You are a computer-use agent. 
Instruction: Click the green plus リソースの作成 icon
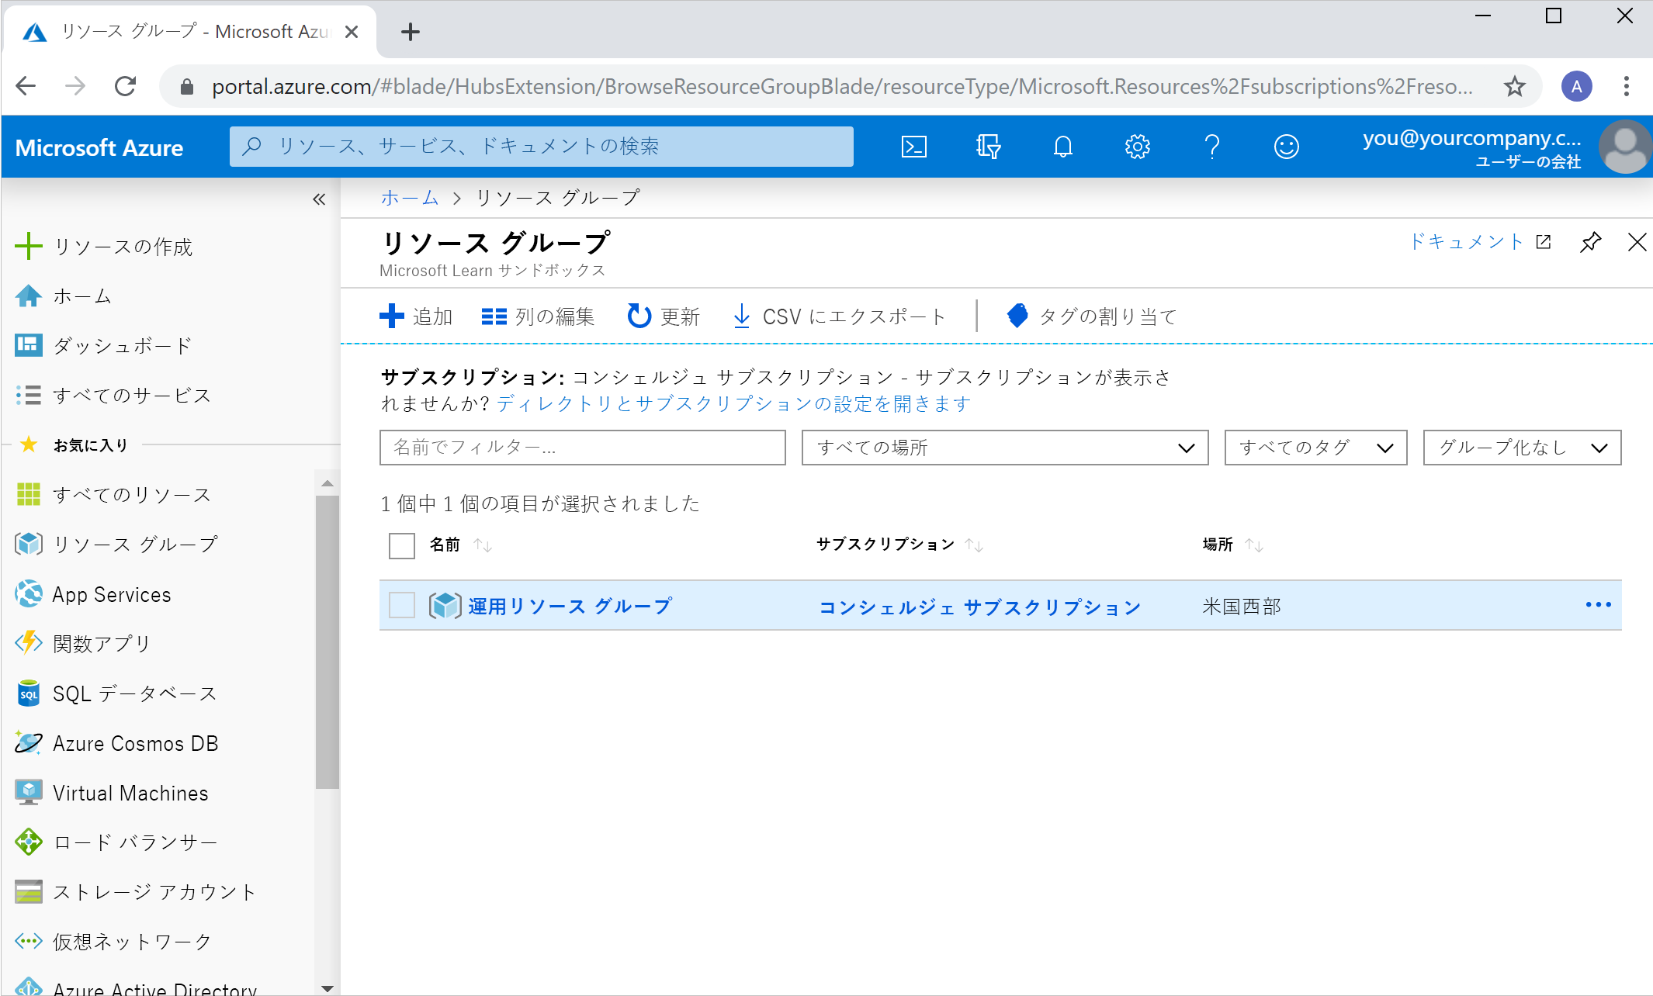[x=29, y=246]
